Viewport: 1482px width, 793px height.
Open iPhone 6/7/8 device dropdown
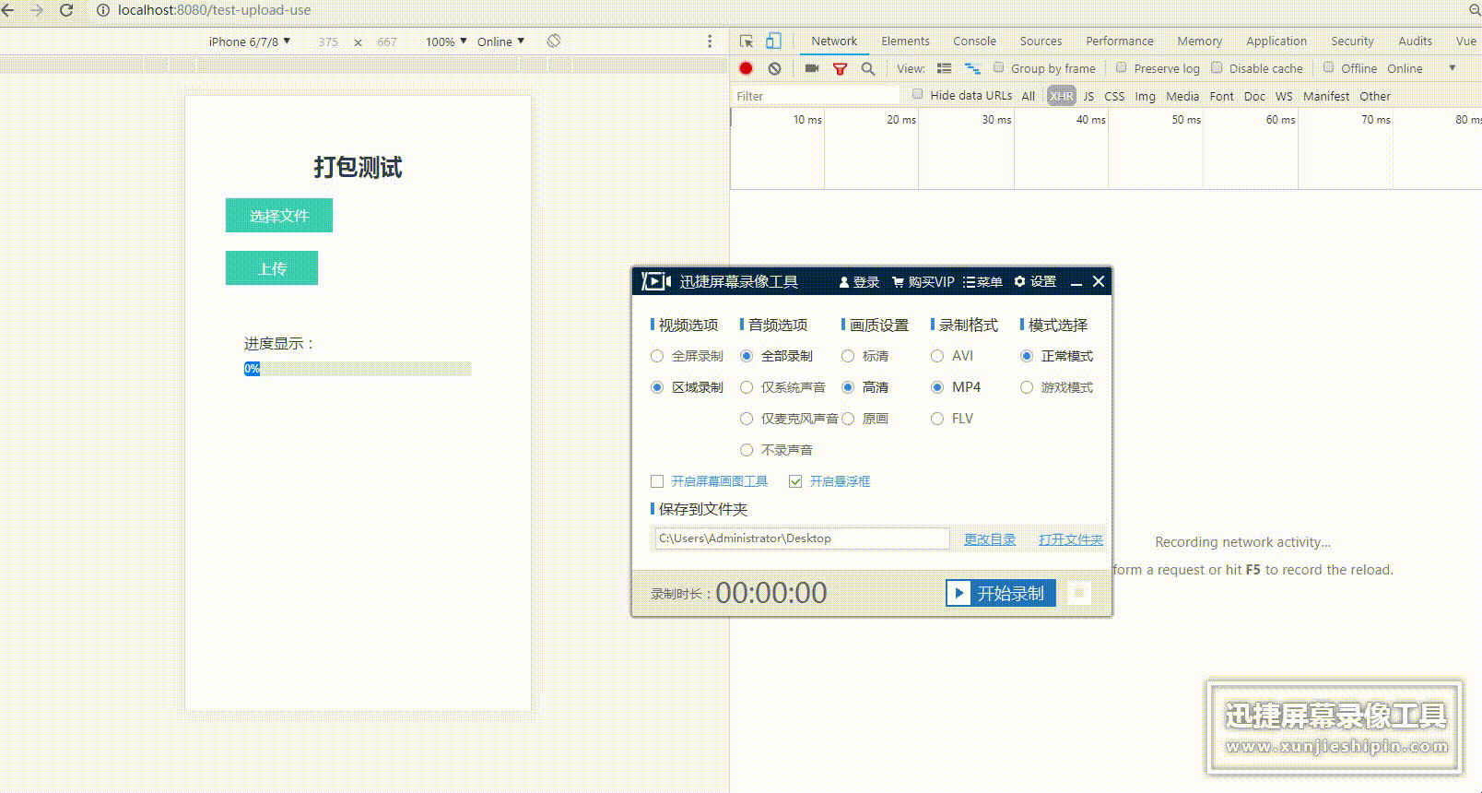click(x=250, y=41)
